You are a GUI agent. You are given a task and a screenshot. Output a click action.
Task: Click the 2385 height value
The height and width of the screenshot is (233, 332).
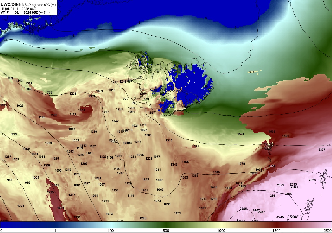[288, 194]
